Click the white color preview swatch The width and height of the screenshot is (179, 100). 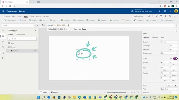click(x=69, y=29)
